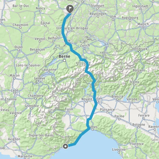159x159 pixels.
Task: Click the Vaduz city marker
Action: click(104, 55)
